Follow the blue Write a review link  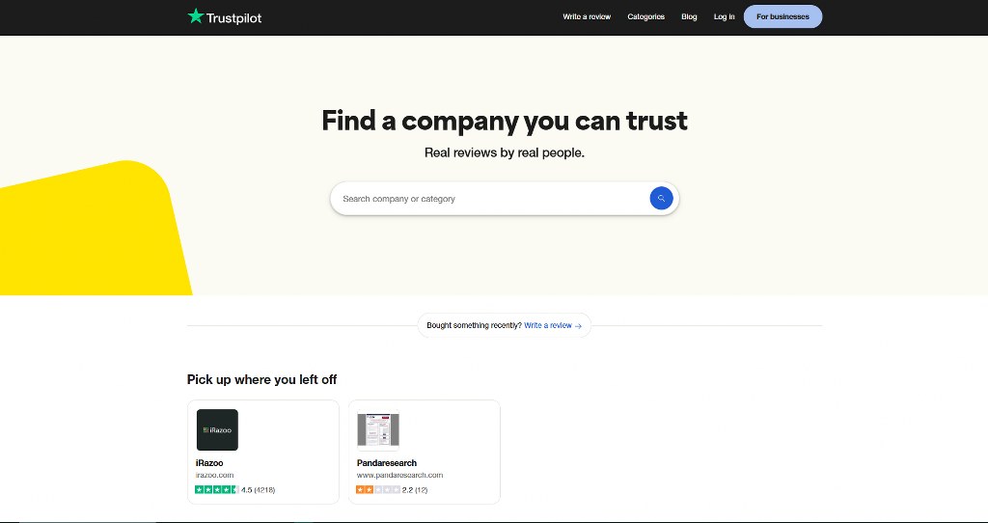point(553,326)
